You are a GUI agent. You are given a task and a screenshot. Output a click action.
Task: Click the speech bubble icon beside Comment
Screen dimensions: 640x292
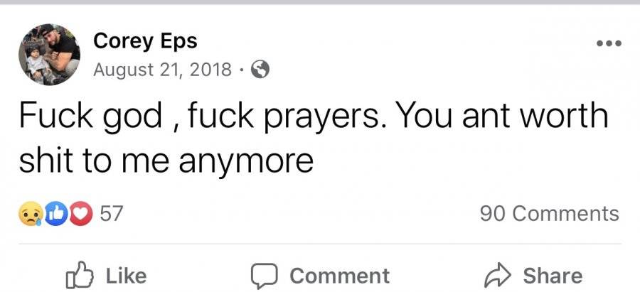(x=264, y=276)
